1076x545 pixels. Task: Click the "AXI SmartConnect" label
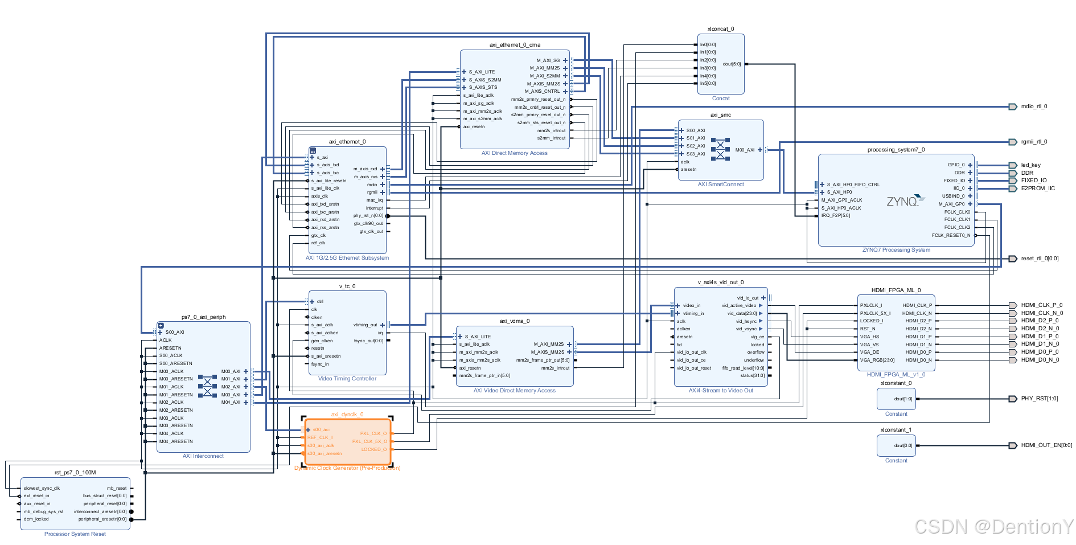721,185
